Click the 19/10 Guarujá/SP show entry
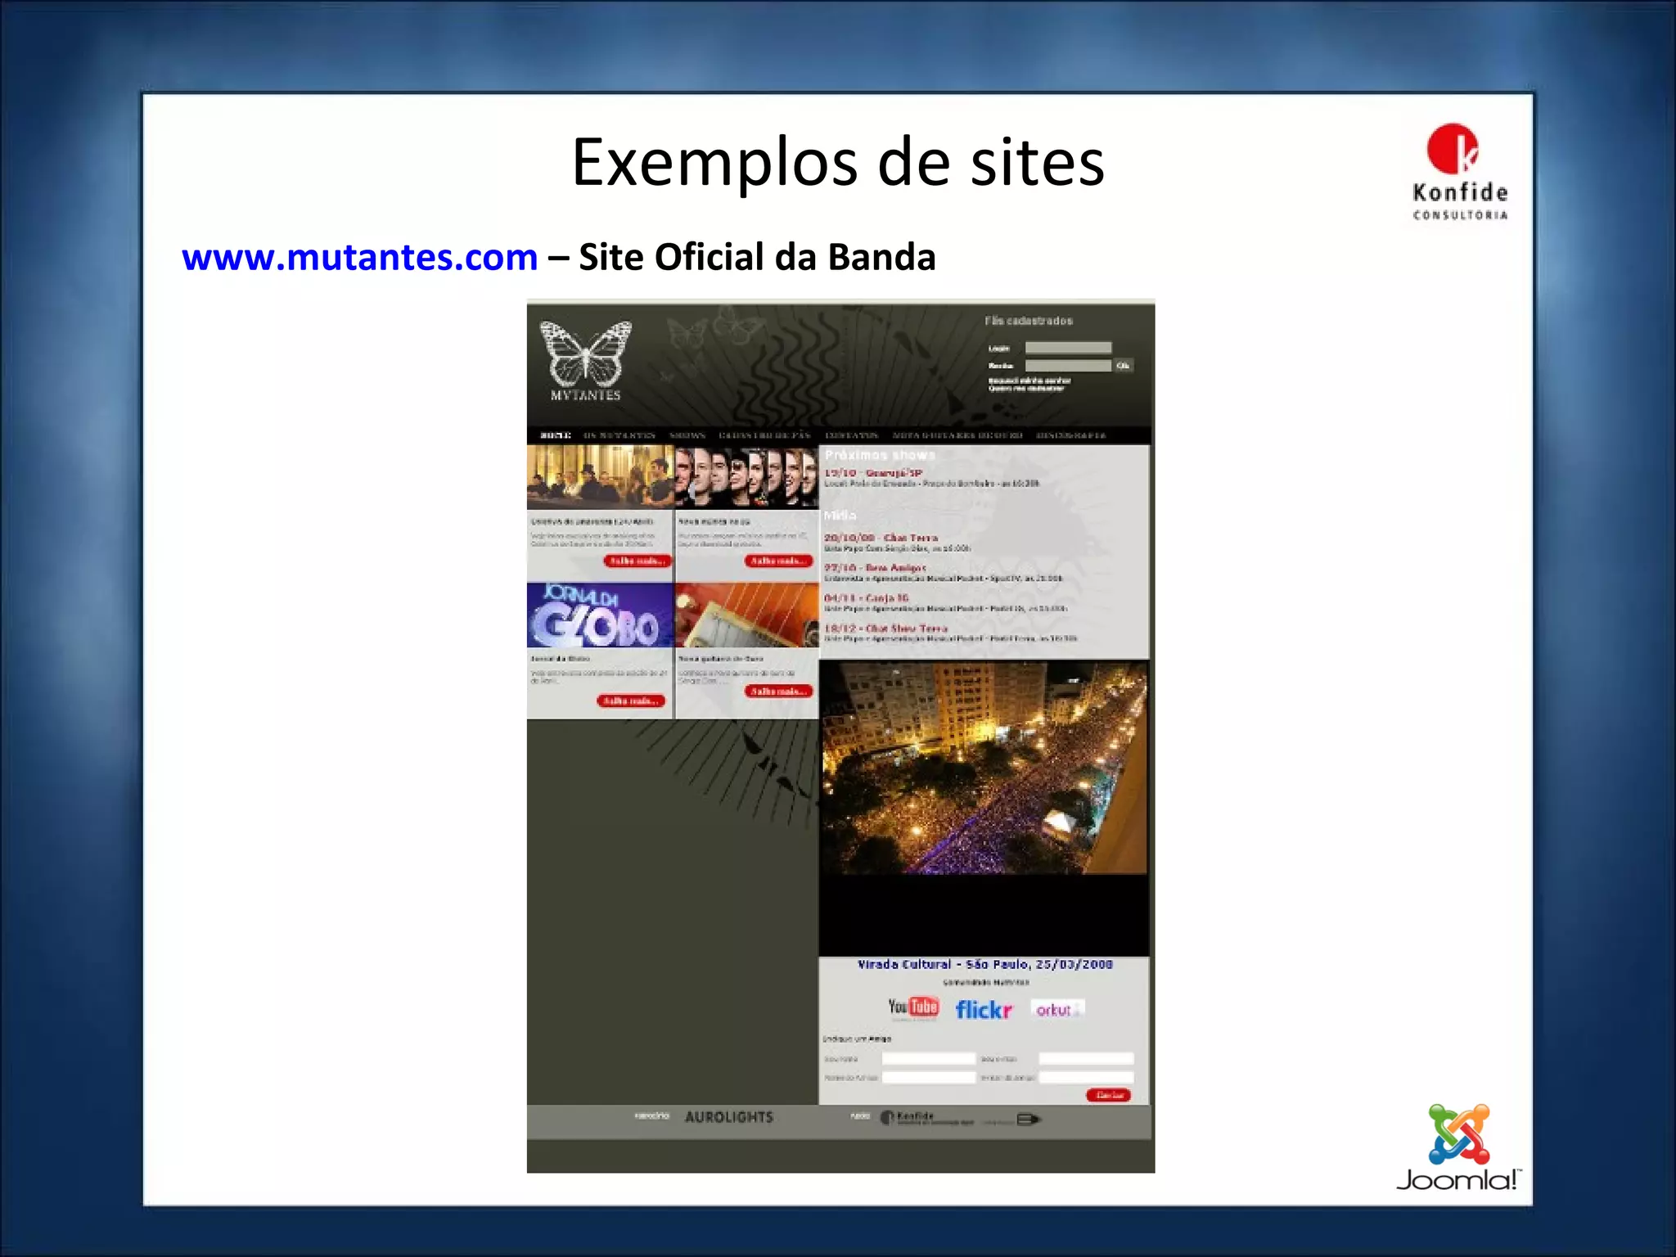The width and height of the screenshot is (1676, 1257). [873, 473]
